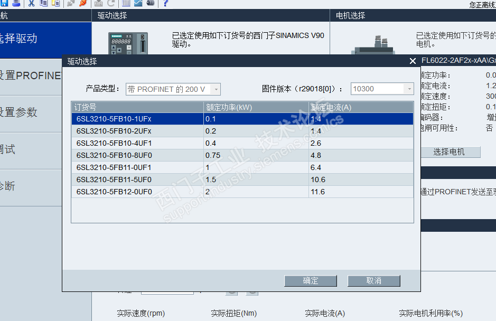This screenshot has width=496, height=321.
Task: Click the restart/reset arrow icon
Action: pyautogui.click(x=111, y=3)
